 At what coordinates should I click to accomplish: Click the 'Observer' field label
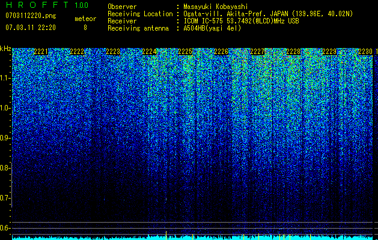pos(122,7)
